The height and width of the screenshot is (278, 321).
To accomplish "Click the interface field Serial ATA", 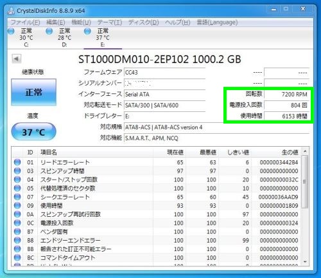I will 164,95.
